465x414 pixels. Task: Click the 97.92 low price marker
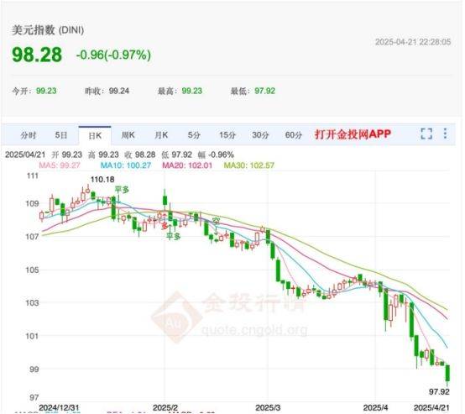click(x=439, y=391)
